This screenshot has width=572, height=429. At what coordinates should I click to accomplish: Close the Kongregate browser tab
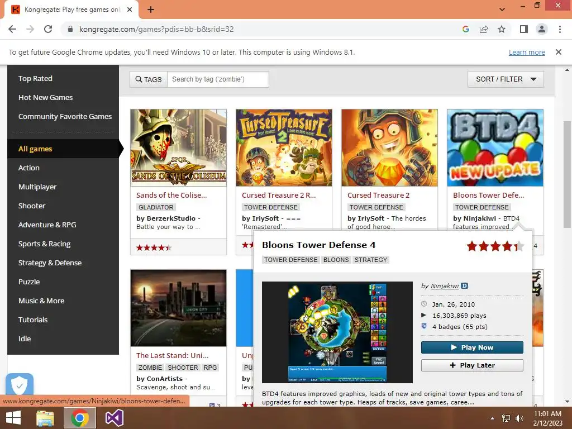[130, 9]
